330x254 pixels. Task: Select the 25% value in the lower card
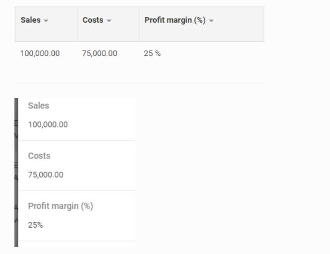click(36, 225)
